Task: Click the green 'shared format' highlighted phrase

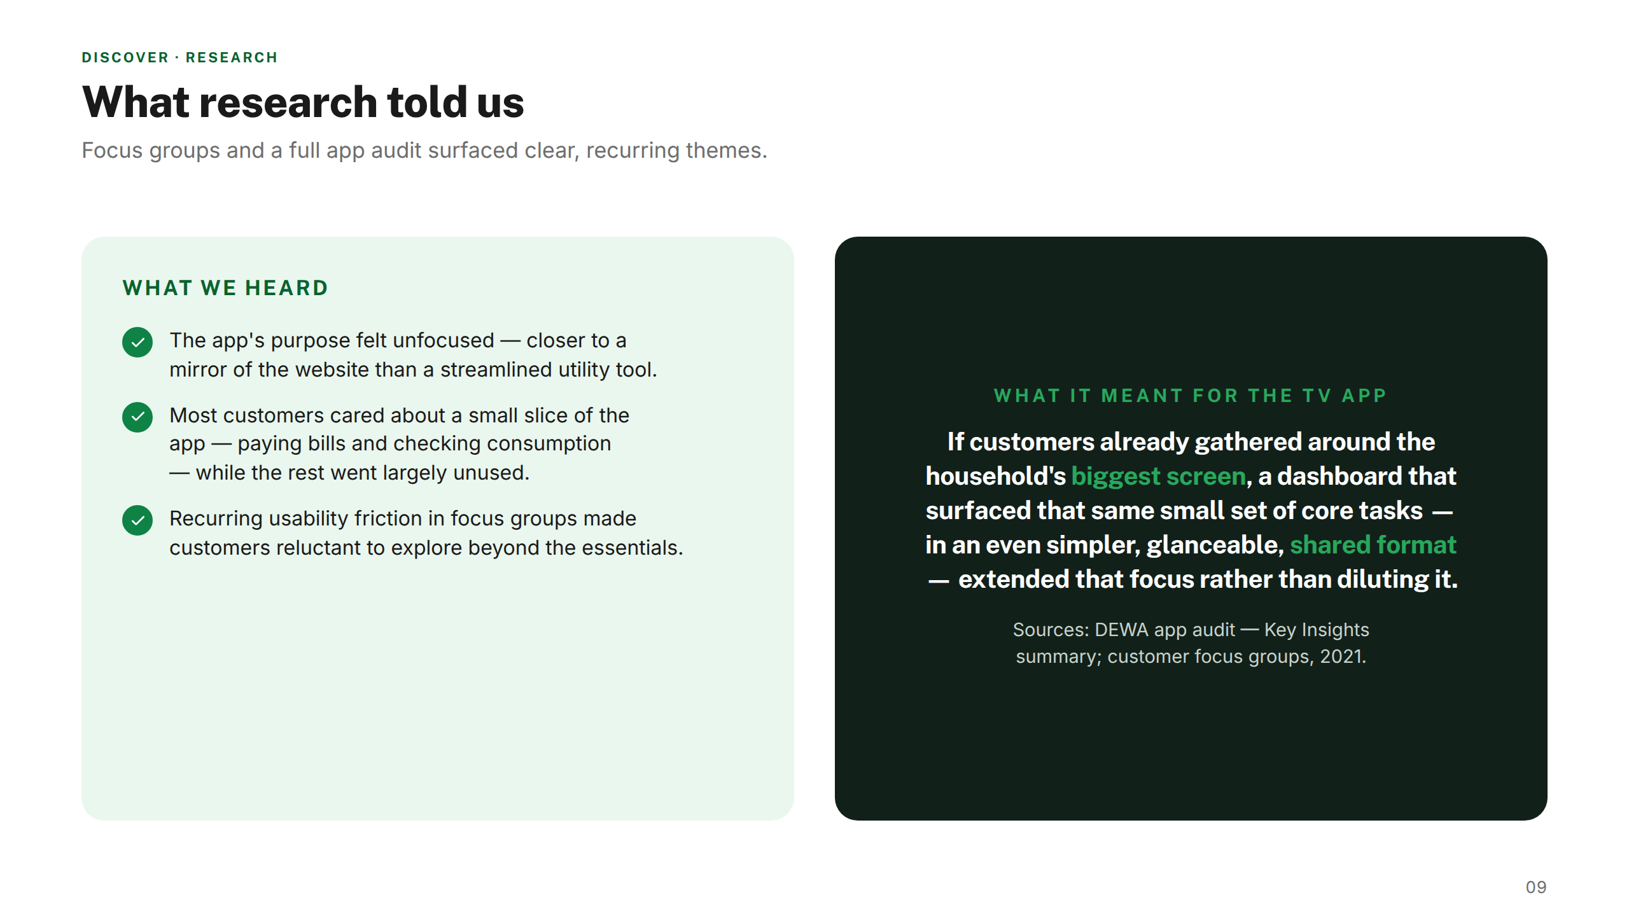Action: 1373,545
